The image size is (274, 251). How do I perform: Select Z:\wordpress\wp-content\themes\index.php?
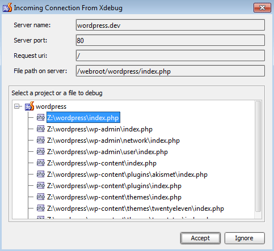point(114,197)
